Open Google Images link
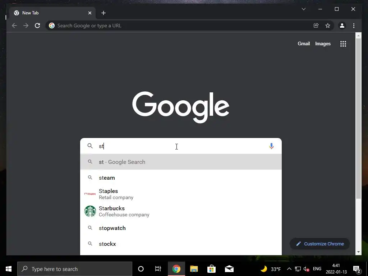The height and width of the screenshot is (276, 368). 323,43
